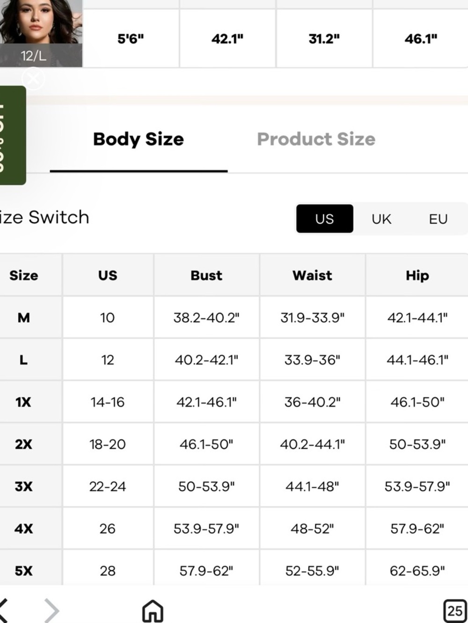Select the Product Size tab
Screen dimensions: 468x623
316,139
